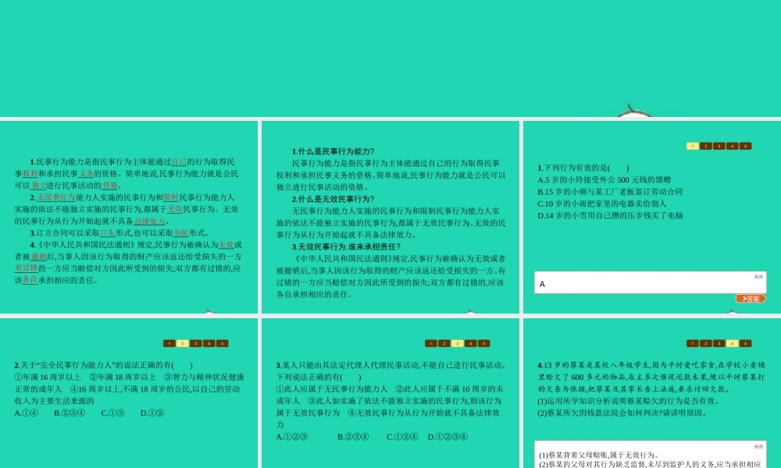
Task: Click page button 2 on the question 4 slide
Action: point(706,344)
